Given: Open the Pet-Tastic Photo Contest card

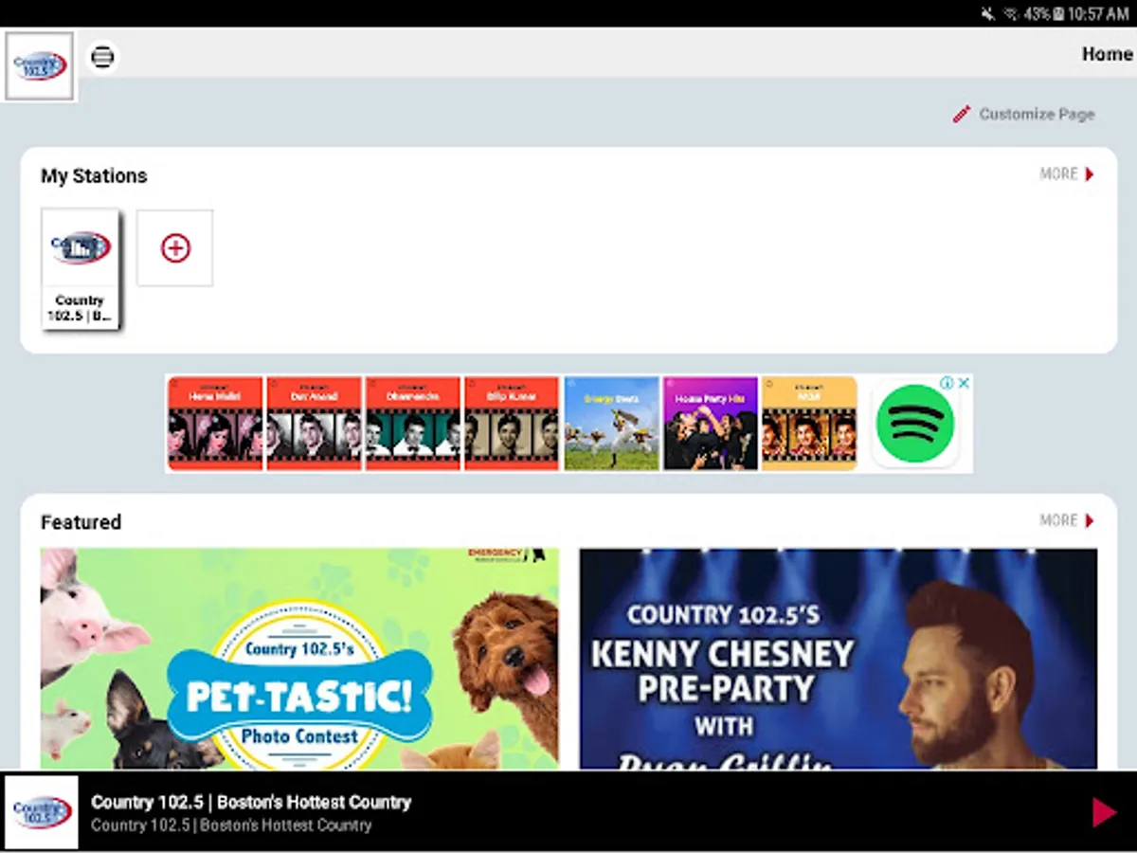Looking at the screenshot, I should coord(299,659).
